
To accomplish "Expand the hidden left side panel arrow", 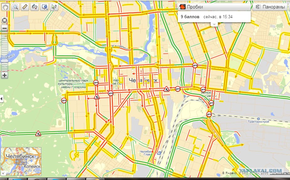I will 2,99.
